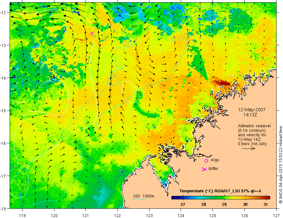Screen dimensions: 283x218
Task: Click the '14:13Z' time text
Action: 250,115
